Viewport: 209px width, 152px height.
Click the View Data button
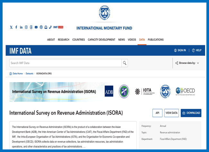pos(171,113)
